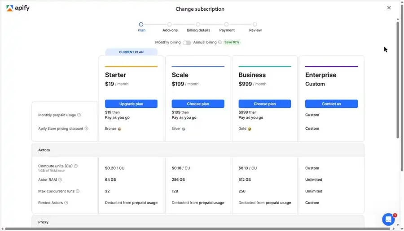This screenshot has height=231, width=404.
Task: Click the 256 GB Actor RAM value
Action: (x=178, y=180)
